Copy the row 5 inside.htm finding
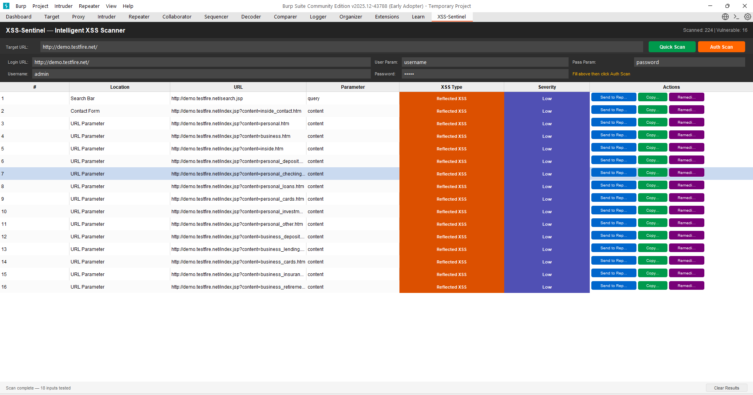The height and width of the screenshot is (395, 753). pyautogui.click(x=652, y=148)
